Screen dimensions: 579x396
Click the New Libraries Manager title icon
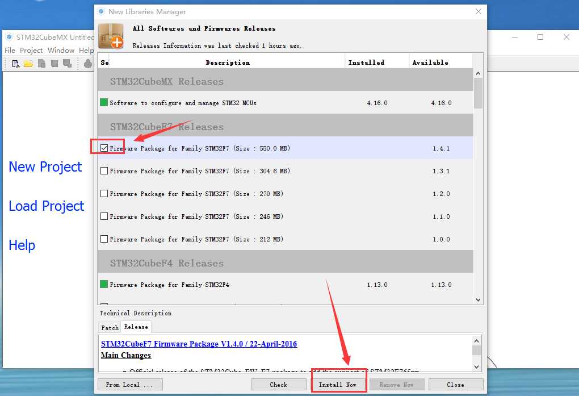(x=102, y=11)
